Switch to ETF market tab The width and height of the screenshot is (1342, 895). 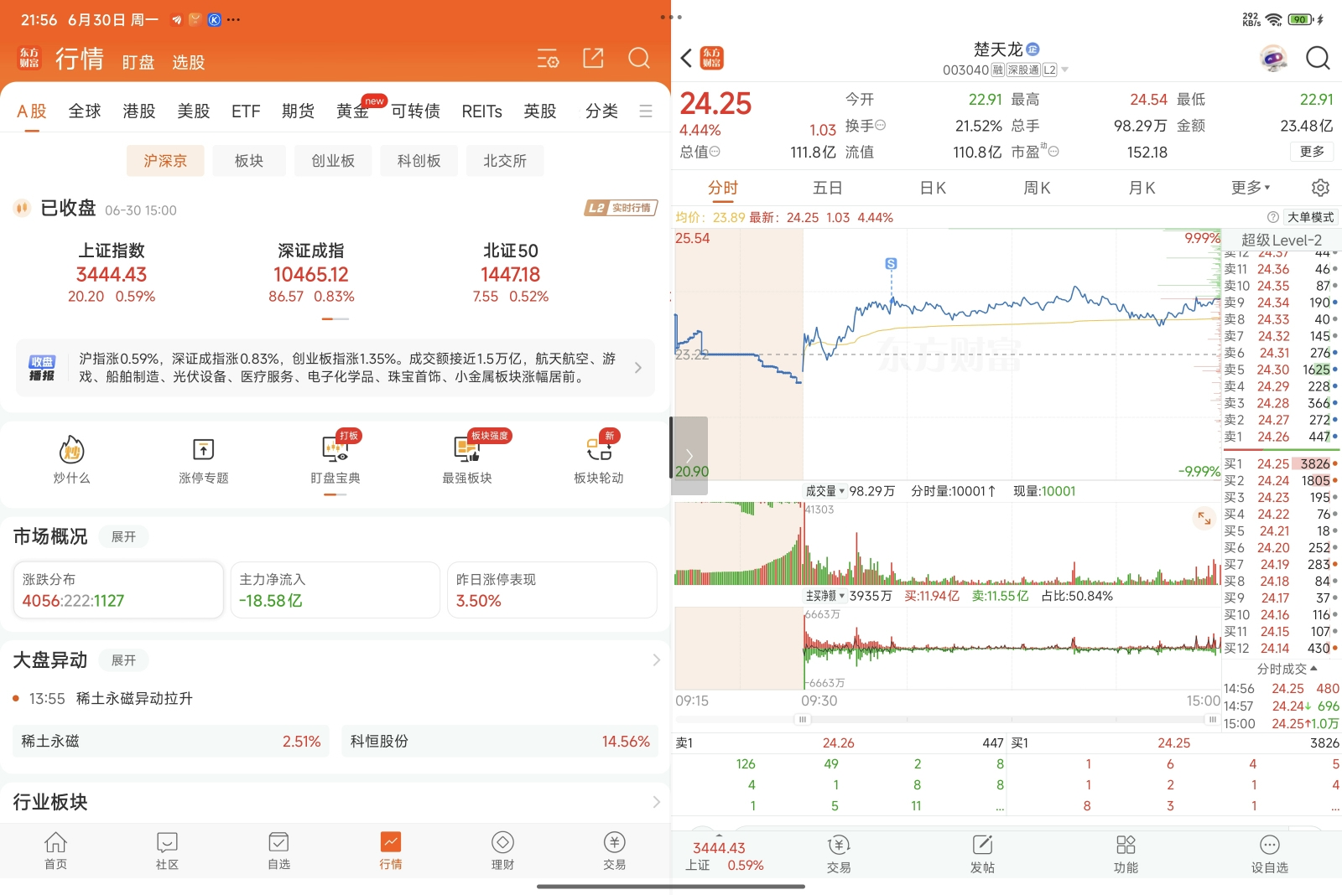(246, 111)
